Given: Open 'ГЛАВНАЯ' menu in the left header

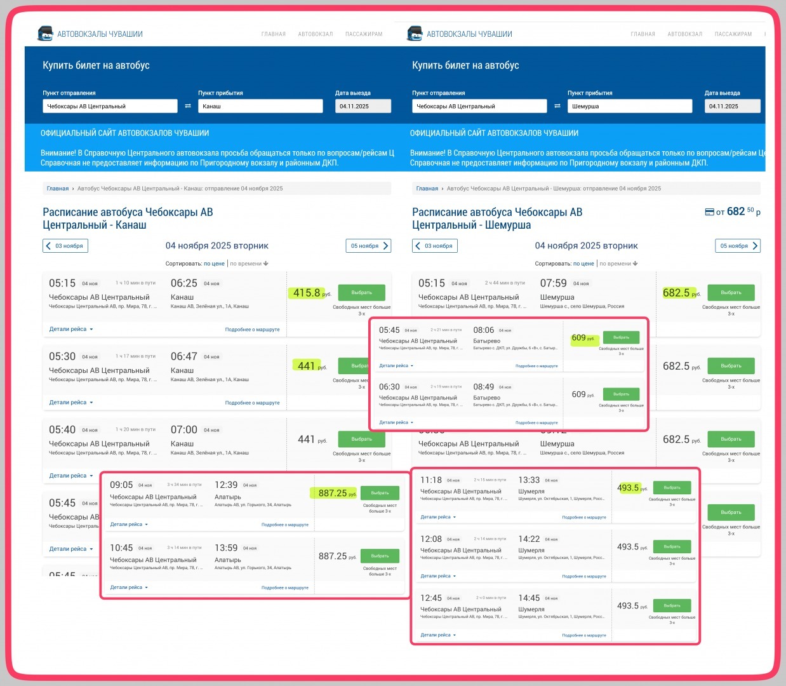Looking at the screenshot, I should tap(274, 34).
